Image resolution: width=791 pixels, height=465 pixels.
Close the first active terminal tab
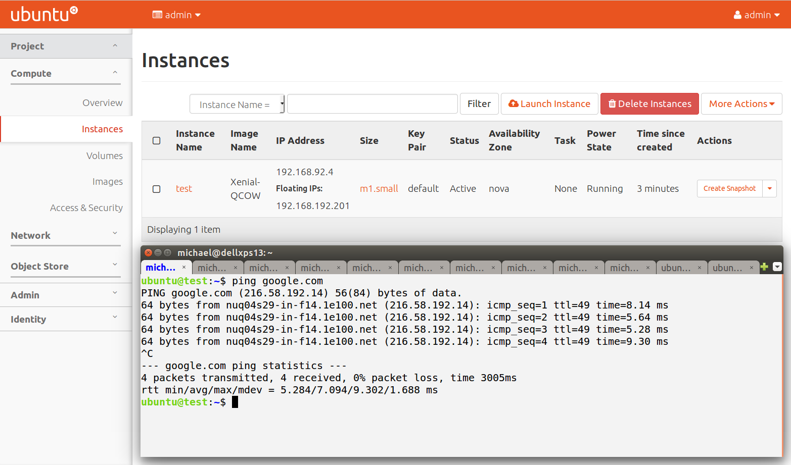(184, 268)
